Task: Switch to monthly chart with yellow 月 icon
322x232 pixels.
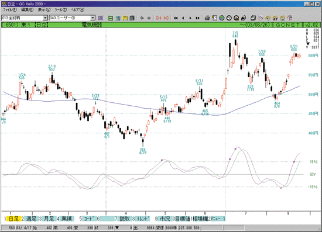Action: pos(125,18)
